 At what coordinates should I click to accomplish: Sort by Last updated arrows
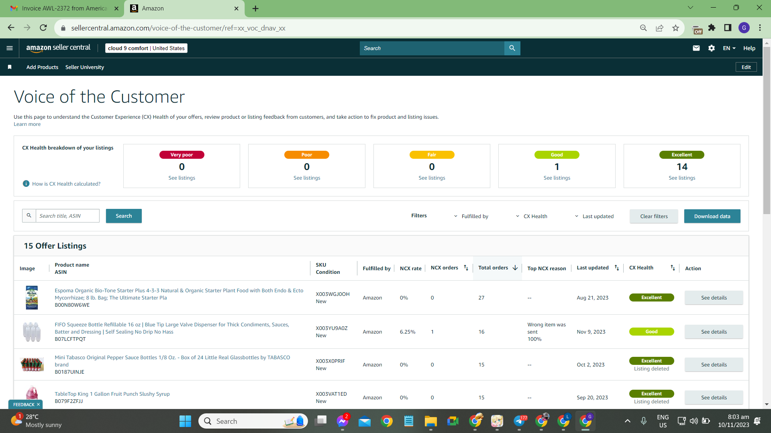pyautogui.click(x=617, y=268)
